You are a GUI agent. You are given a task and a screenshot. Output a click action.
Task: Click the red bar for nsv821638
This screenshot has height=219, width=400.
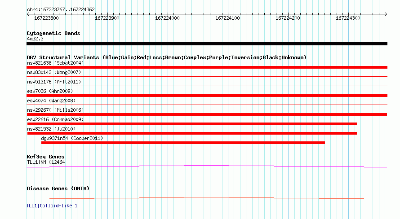pyautogui.click(x=207, y=67)
